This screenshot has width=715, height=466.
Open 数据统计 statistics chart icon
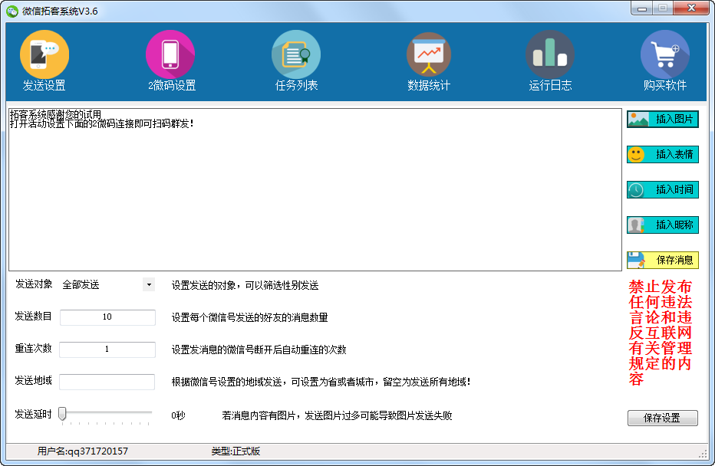pos(429,54)
